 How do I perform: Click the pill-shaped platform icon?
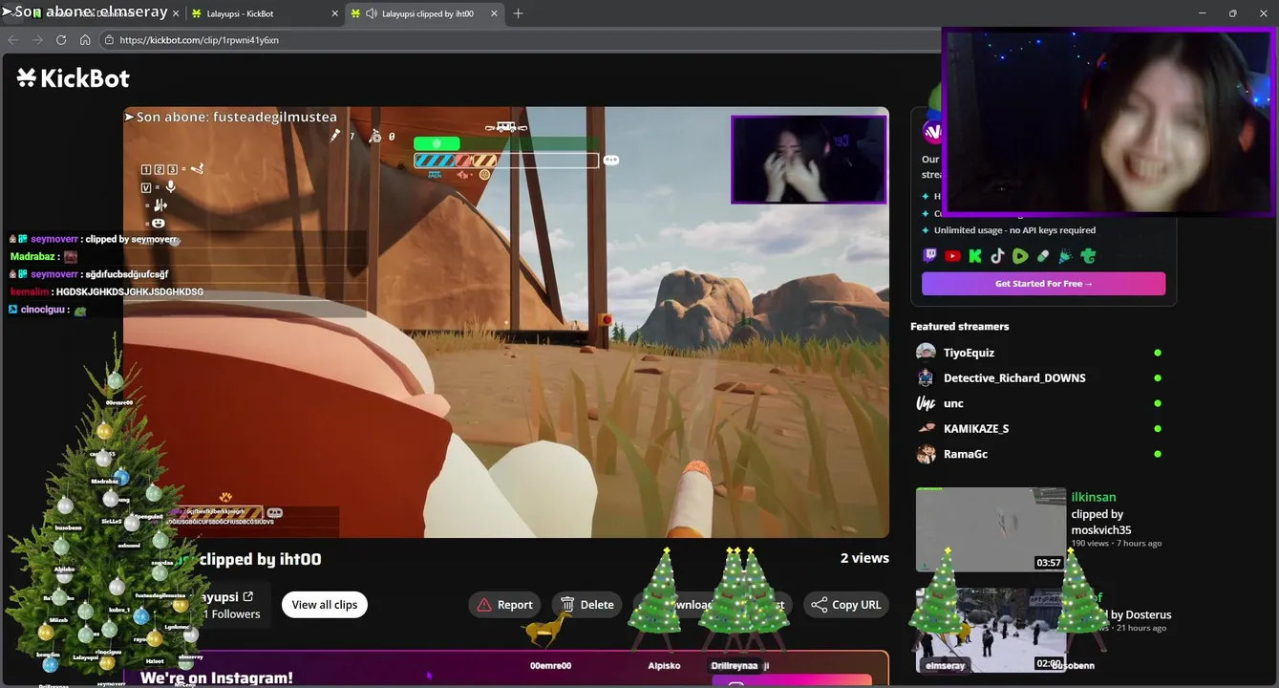(1043, 256)
